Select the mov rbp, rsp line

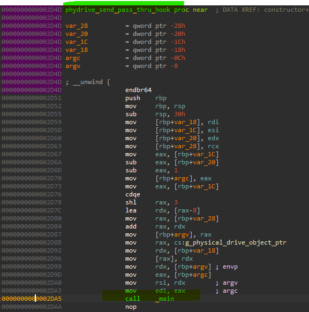pos(155,106)
